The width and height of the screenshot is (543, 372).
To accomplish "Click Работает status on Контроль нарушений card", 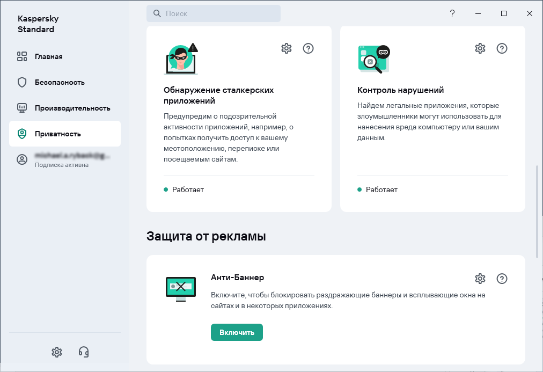I will pyautogui.click(x=377, y=189).
